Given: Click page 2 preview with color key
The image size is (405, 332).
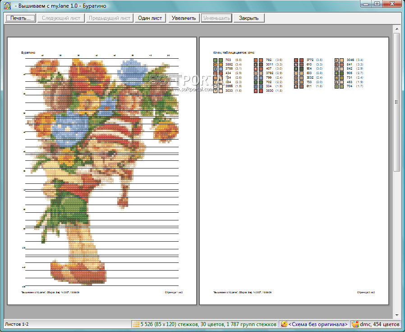Looking at the screenshot, I should (294, 171).
